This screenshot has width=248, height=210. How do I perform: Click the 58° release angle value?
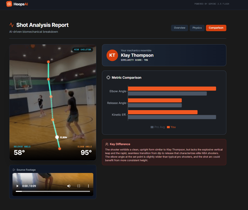pyautogui.click(x=19, y=153)
